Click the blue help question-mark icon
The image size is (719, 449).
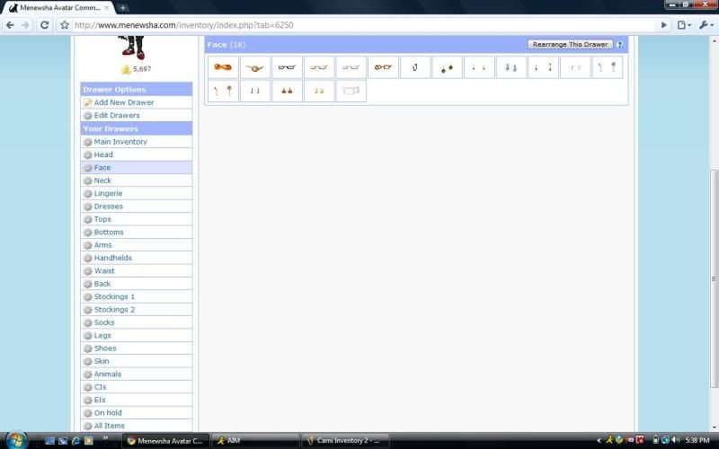click(619, 44)
